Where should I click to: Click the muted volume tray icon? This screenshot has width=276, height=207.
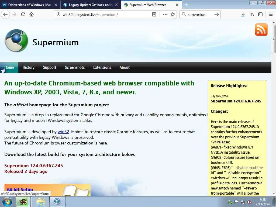click(x=250, y=202)
